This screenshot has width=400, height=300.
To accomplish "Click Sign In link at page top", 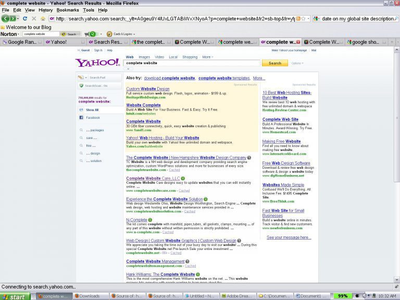I will click(98, 51).
